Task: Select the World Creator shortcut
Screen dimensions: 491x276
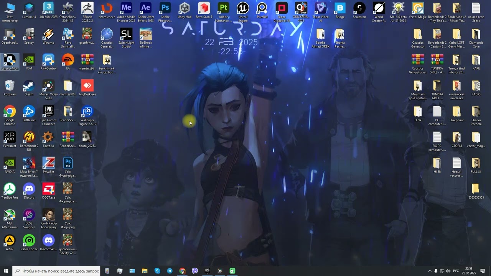Action: point(379,13)
